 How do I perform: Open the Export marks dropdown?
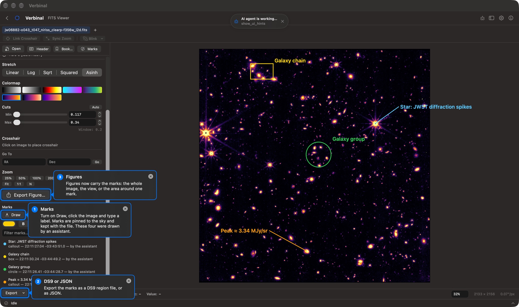(15, 293)
